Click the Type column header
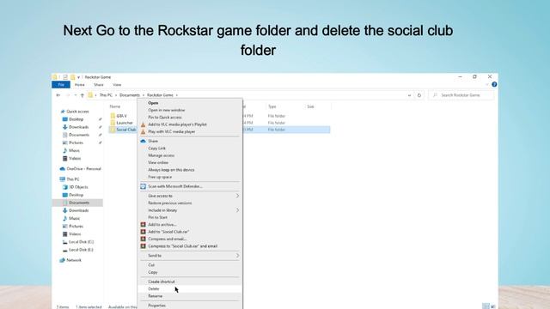550x309 pixels. [272, 106]
